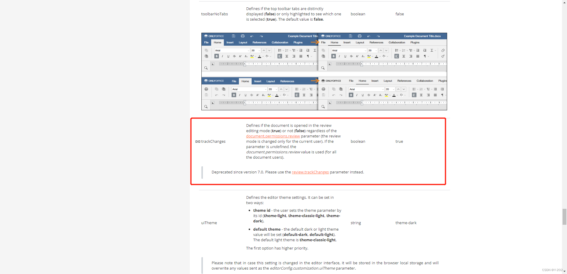Toggle the nonprinting characters mark
Viewport: 567px width, 274px height.
pyautogui.click(x=308, y=56)
